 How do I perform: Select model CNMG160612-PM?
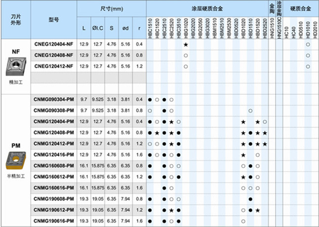coord(54,177)
